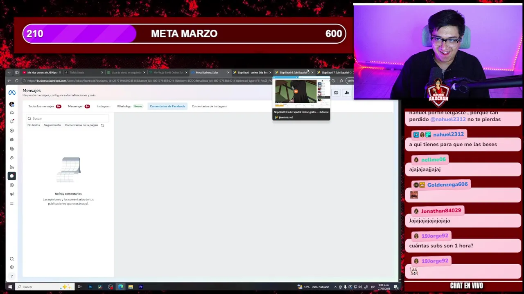The width and height of the screenshot is (524, 294).
Task: Switch to the Messenger tab
Action: 75,106
